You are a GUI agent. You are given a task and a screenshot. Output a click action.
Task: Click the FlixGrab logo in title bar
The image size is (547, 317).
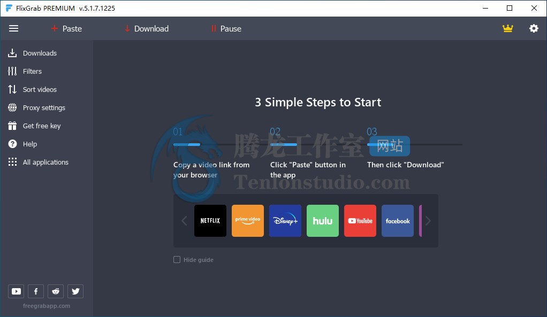pos(9,8)
